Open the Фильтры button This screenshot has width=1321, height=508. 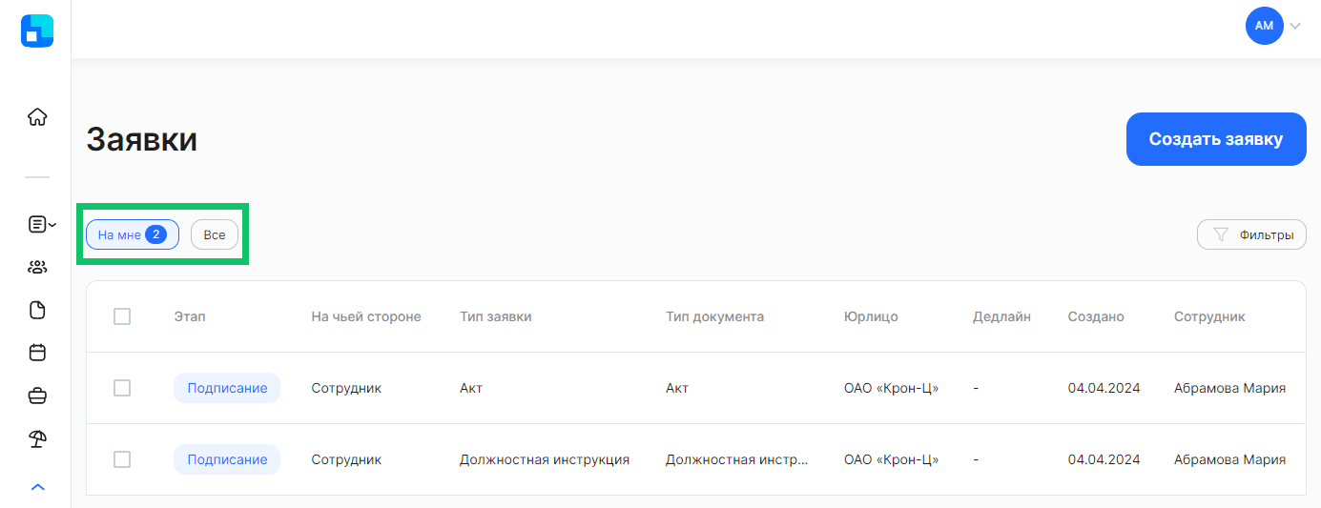(1251, 234)
